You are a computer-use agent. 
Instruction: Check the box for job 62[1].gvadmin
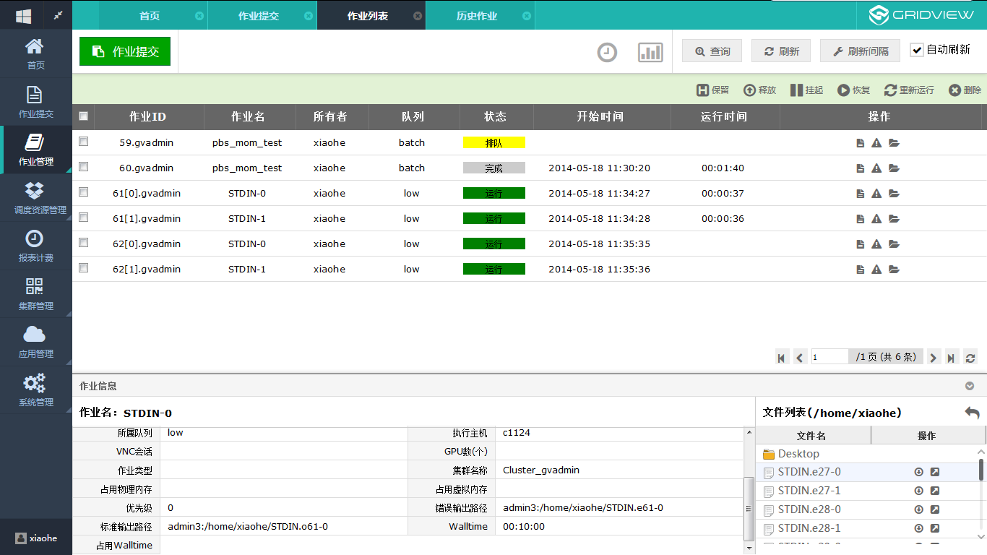coord(83,268)
